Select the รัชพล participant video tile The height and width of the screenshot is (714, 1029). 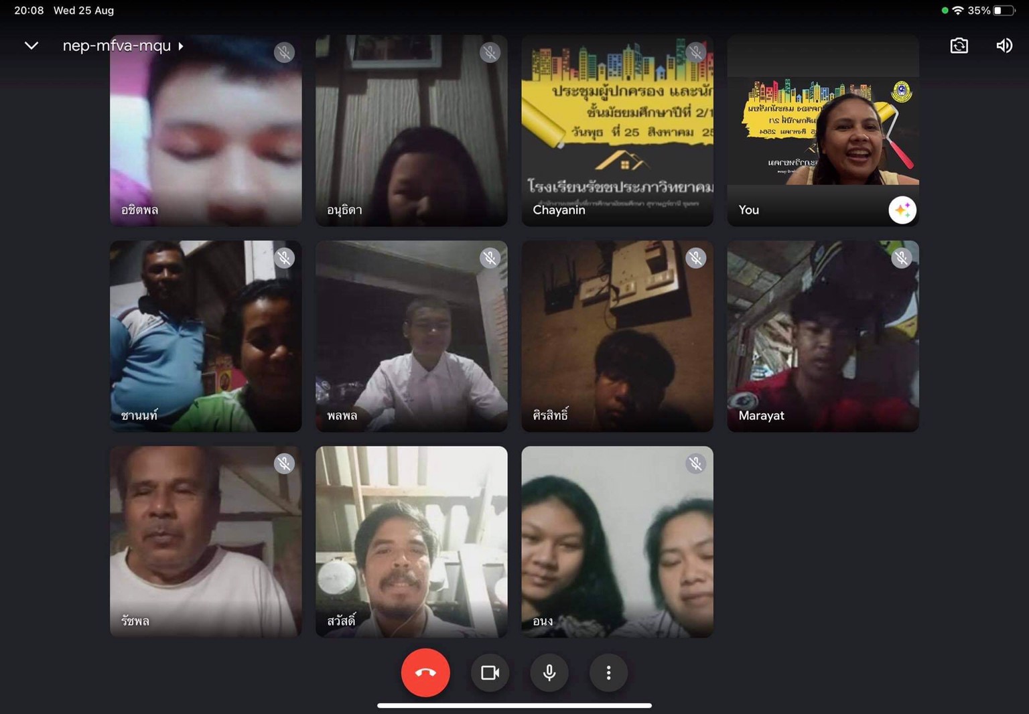(x=206, y=541)
